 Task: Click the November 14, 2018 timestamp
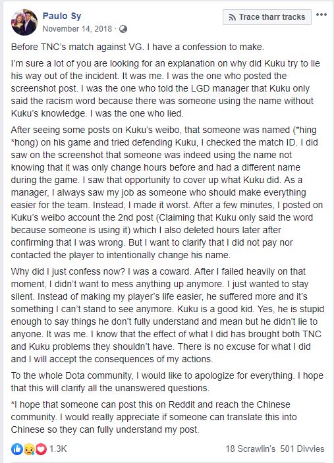pyautogui.click(x=77, y=28)
